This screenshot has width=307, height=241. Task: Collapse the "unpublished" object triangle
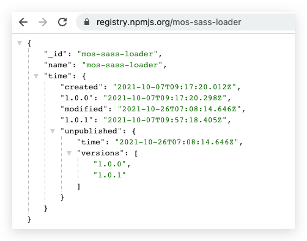click(53, 131)
